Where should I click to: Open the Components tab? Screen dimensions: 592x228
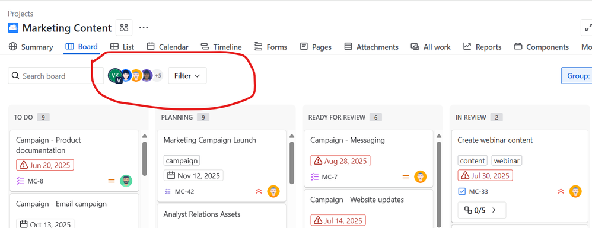[x=542, y=47]
